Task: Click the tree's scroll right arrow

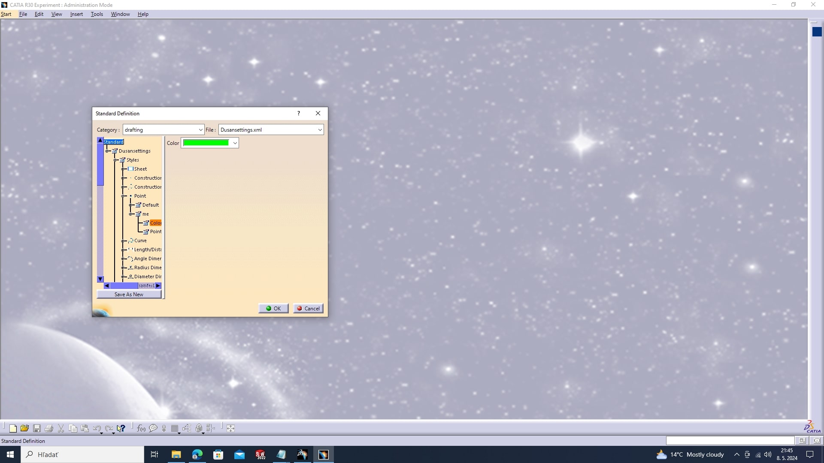Action: point(158,286)
